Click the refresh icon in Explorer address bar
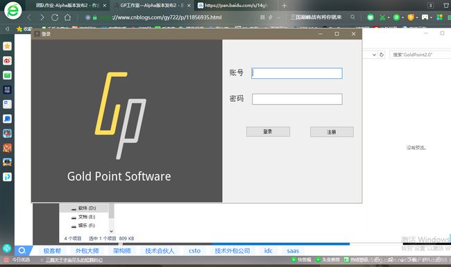This screenshot has width=451, height=267. 382,55
